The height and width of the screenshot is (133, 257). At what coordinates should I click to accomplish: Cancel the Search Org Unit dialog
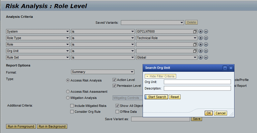click(x=220, y=113)
